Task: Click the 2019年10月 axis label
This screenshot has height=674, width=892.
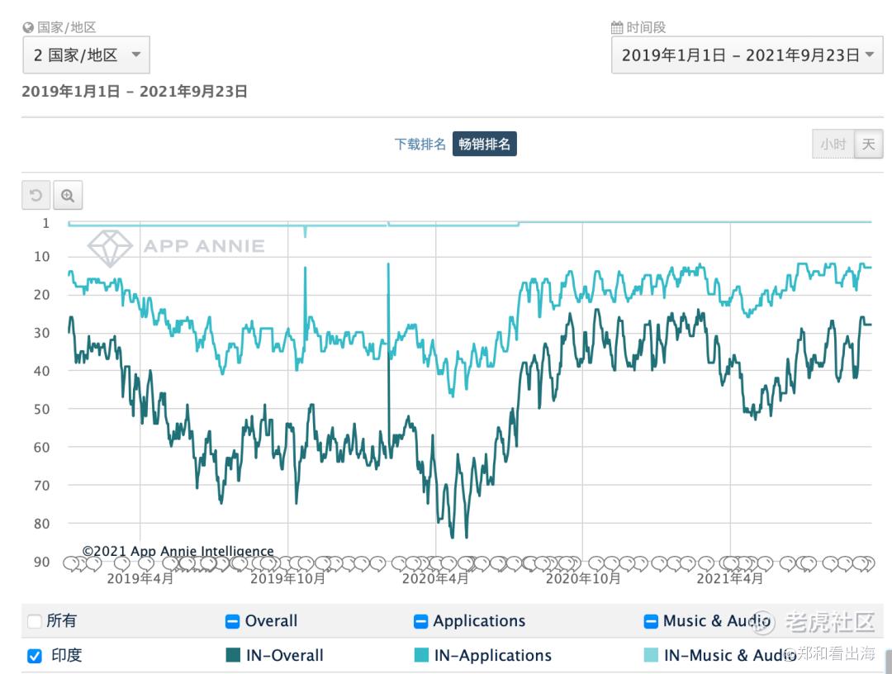Action: tap(288, 578)
